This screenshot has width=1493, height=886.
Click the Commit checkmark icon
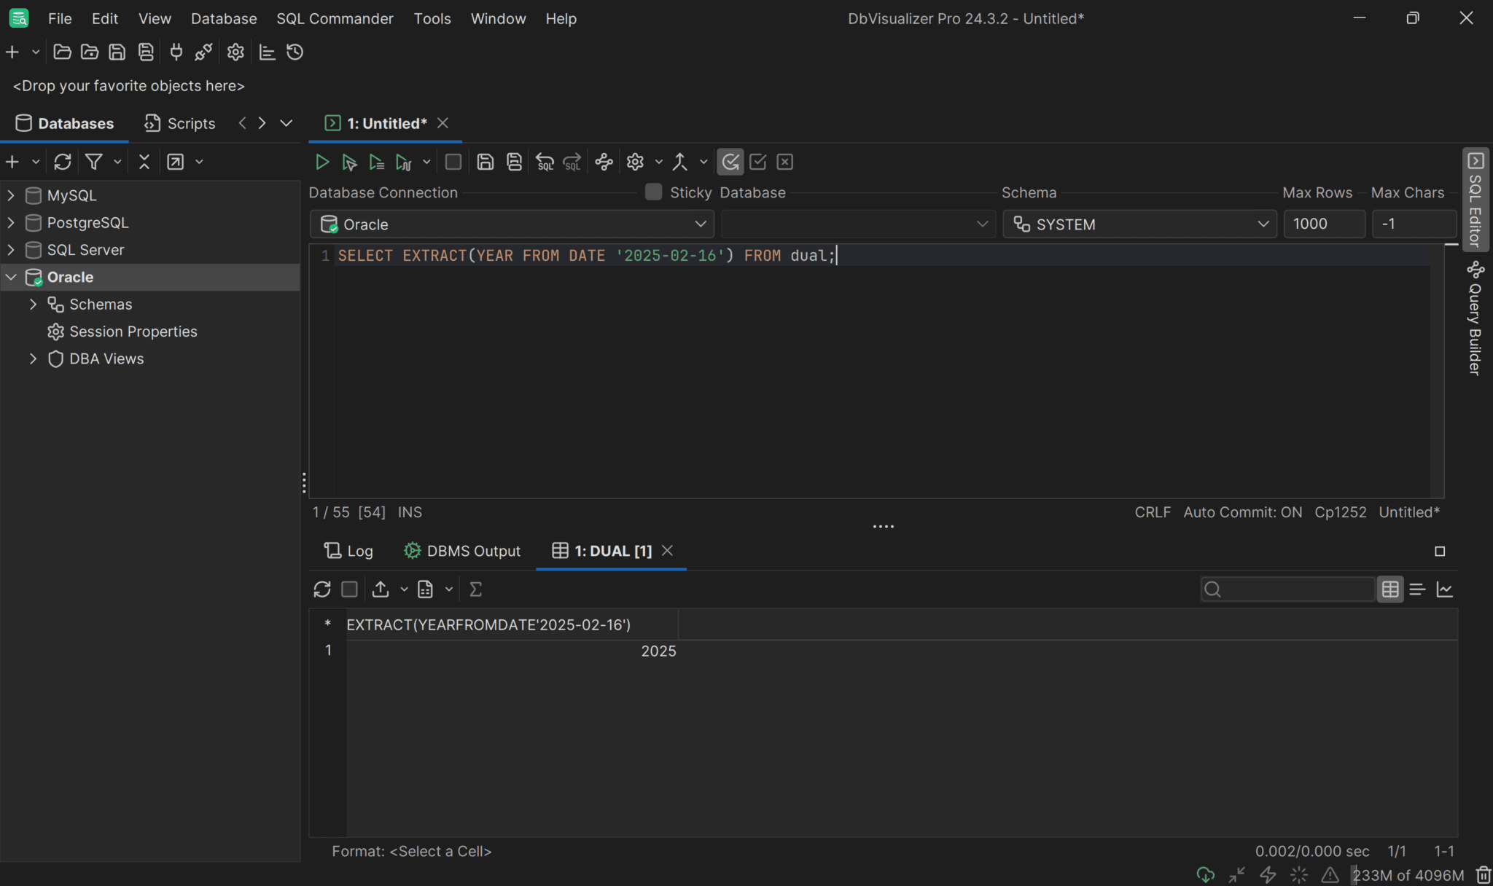(x=757, y=162)
